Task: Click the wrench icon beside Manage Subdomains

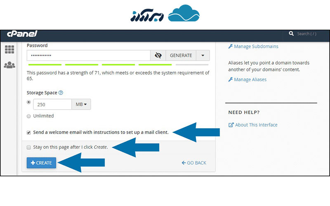Action: click(231, 47)
